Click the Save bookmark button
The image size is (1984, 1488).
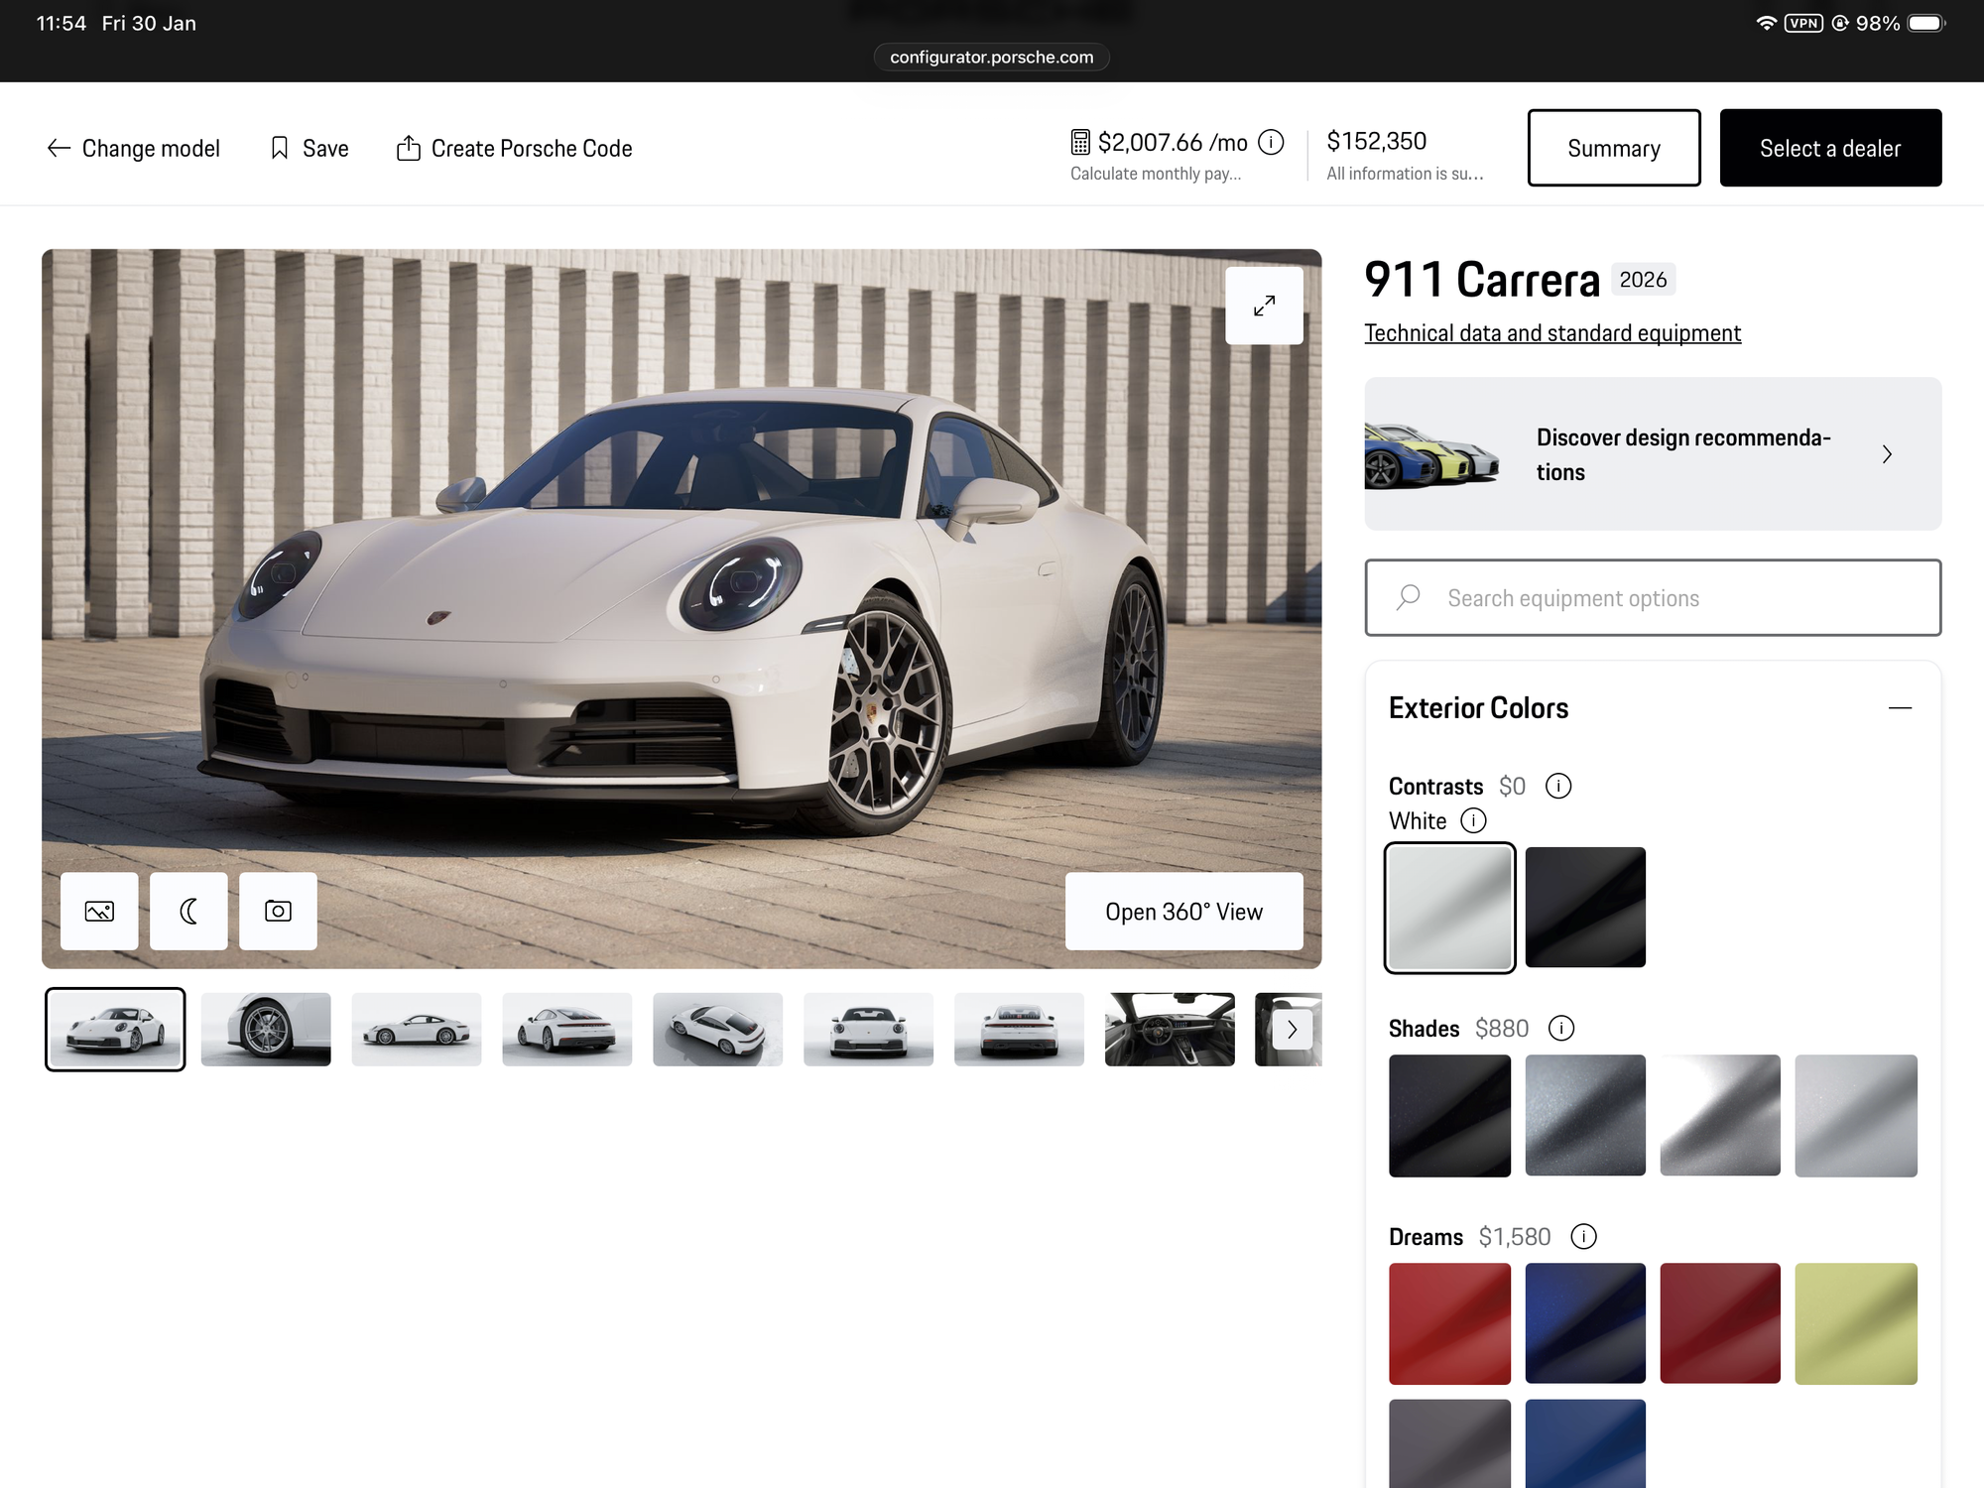(310, 148)
